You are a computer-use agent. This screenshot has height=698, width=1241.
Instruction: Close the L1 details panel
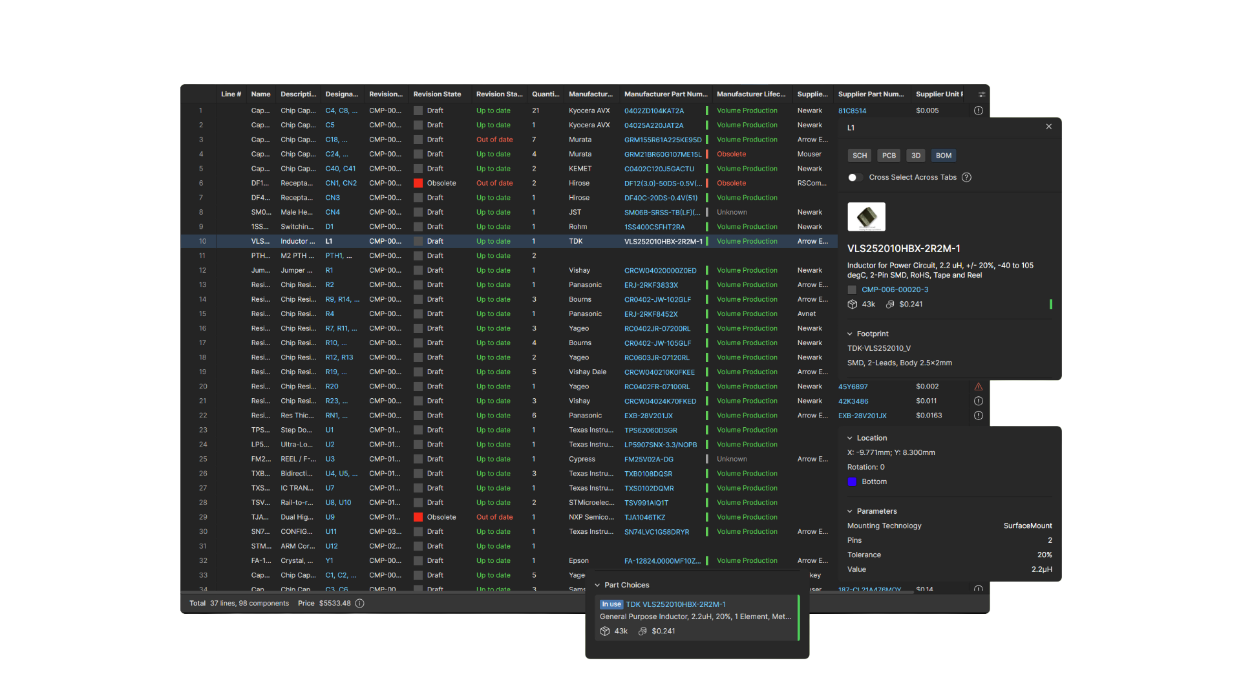tap(1048, 127)
